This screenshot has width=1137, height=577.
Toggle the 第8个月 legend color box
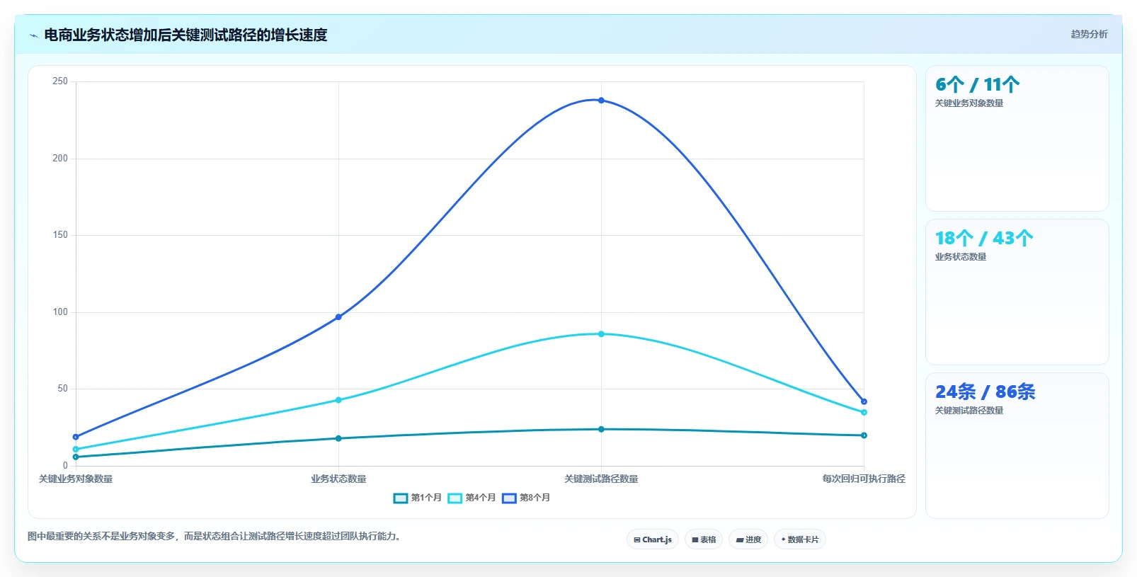point(509,498)
